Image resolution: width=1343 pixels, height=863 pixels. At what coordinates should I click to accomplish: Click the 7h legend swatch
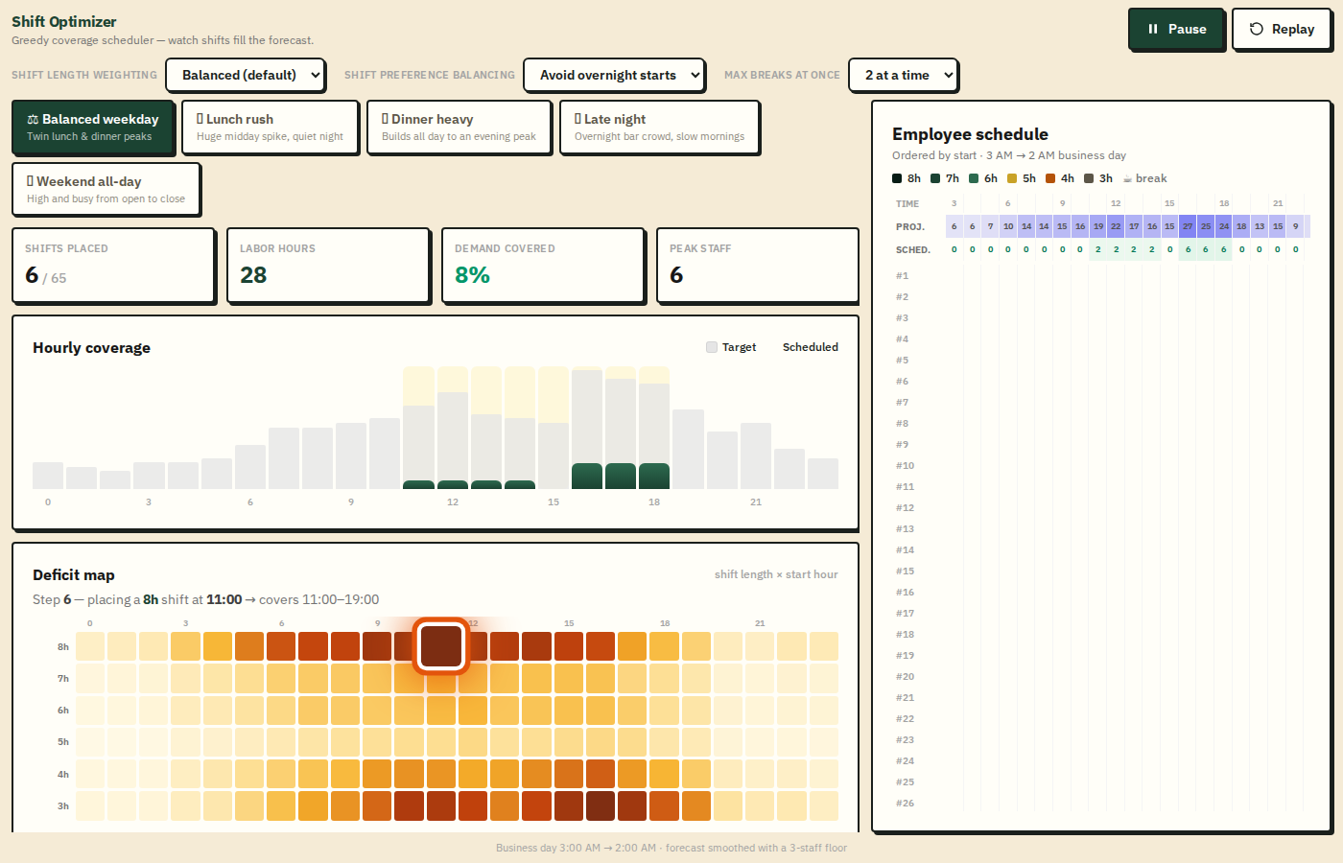[x=935, y=178]
